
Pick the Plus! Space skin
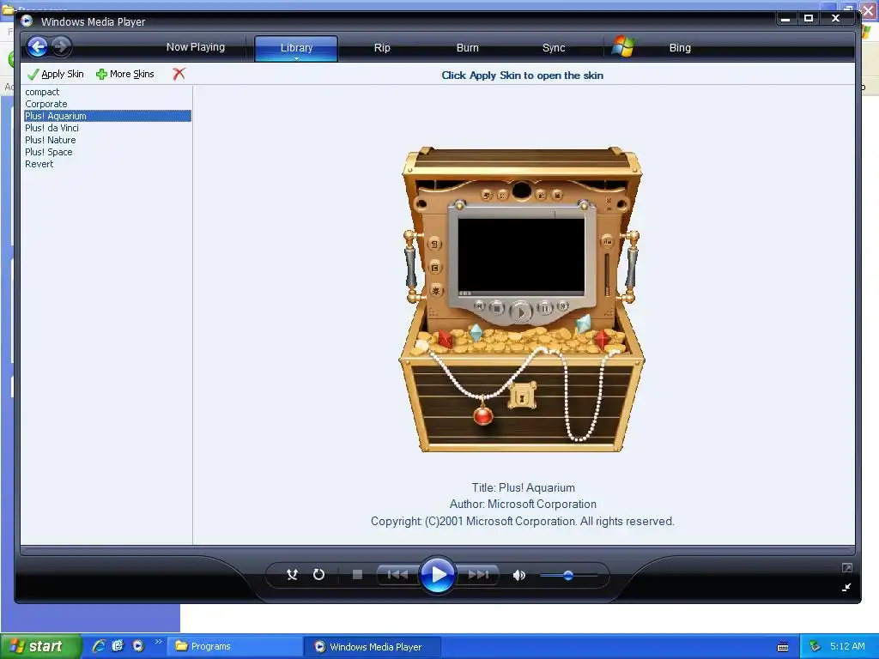click(x=48, y=152)
